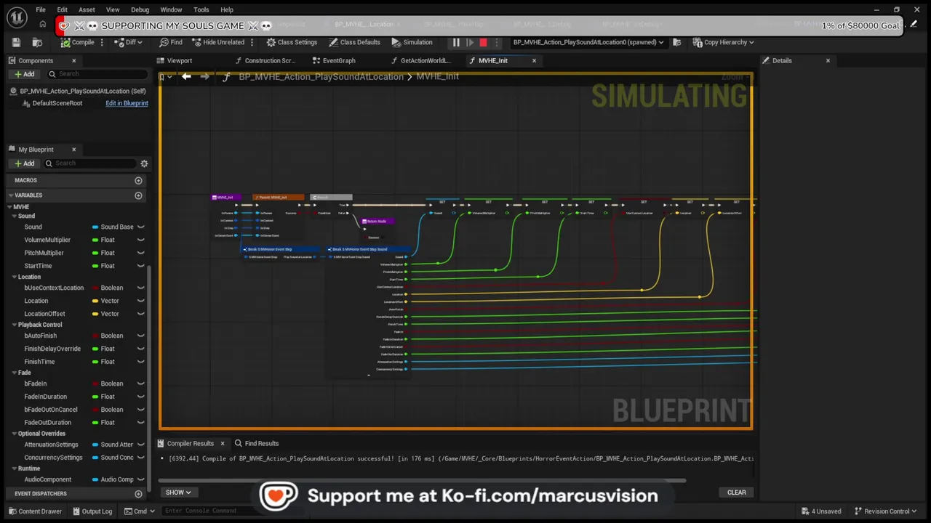Open the Diff dropdown

click(x=129, y=42)
